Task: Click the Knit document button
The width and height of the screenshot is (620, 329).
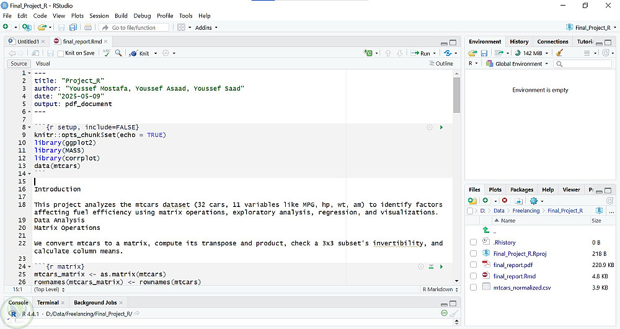Action: pyautogui.click(x=139, y=53)
